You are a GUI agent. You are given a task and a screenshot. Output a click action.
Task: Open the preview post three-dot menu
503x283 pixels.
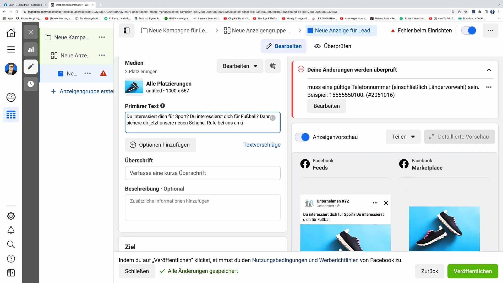tap(375, 203)
